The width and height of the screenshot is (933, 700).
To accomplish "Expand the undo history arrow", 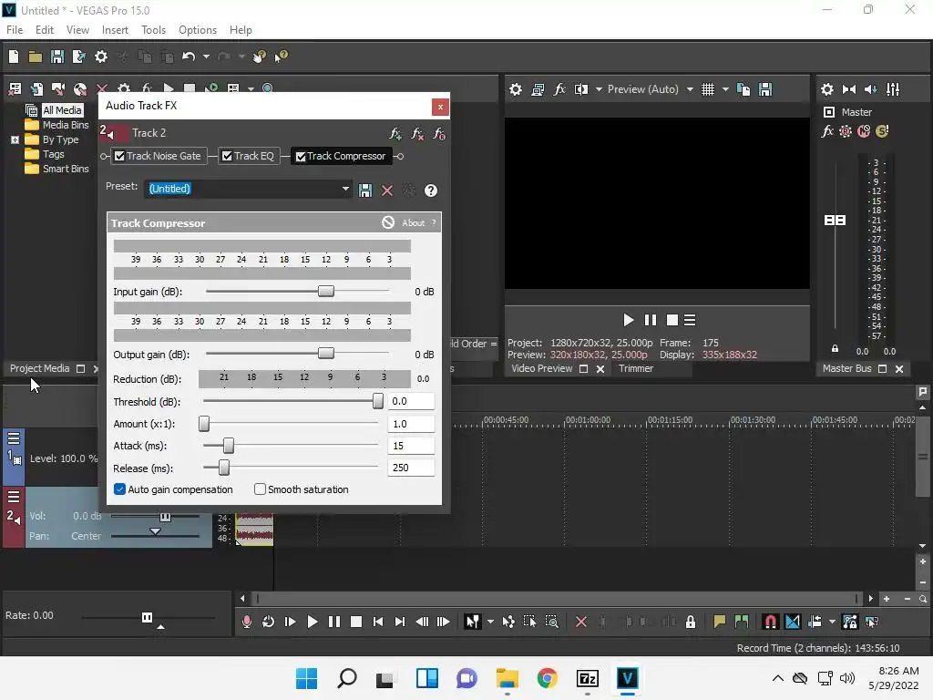I will 206,57.
